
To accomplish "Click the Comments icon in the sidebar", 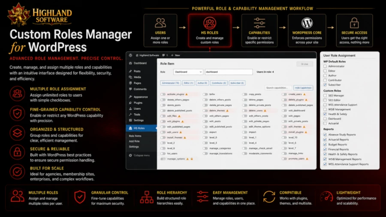I will click(130, 89).
